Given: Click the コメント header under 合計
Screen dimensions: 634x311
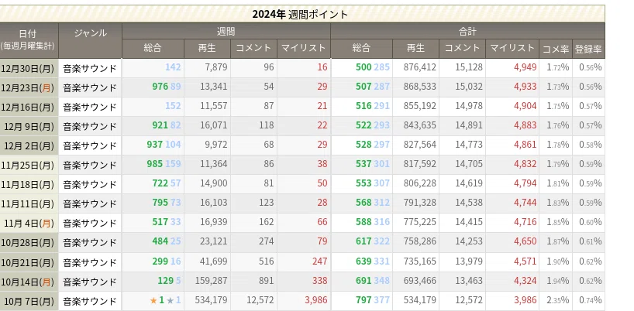Looking at the screenshot, I should 462,49.
